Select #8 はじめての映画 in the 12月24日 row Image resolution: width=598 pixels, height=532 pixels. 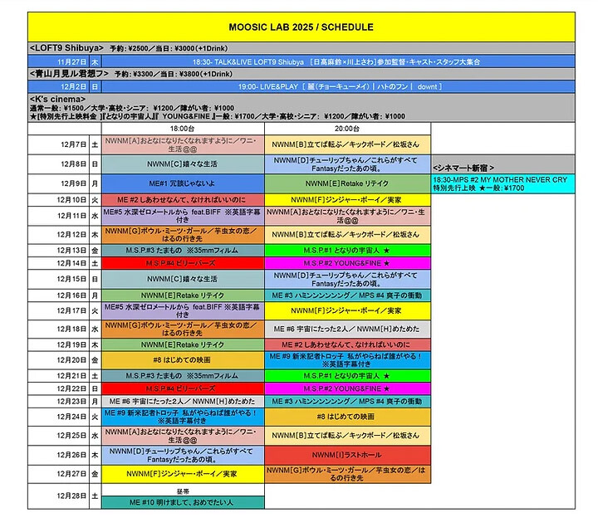tap(347, 417)
